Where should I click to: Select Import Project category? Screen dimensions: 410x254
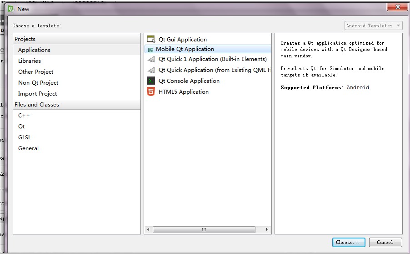(x=77, y=93)
